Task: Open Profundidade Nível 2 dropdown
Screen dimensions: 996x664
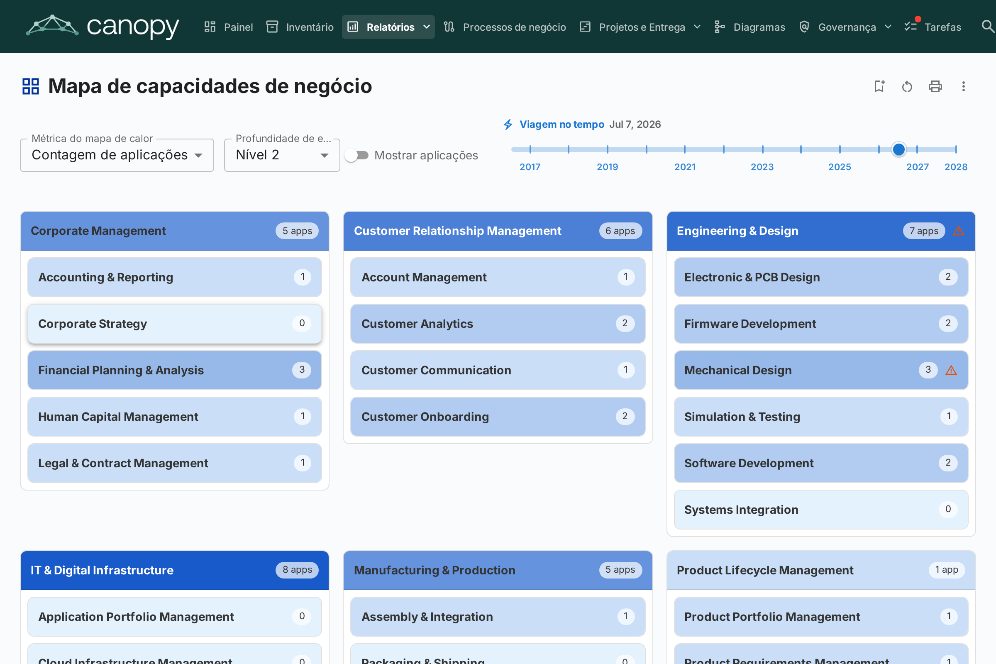Action: 282,155
